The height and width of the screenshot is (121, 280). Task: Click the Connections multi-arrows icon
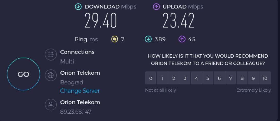coord(51,54)
